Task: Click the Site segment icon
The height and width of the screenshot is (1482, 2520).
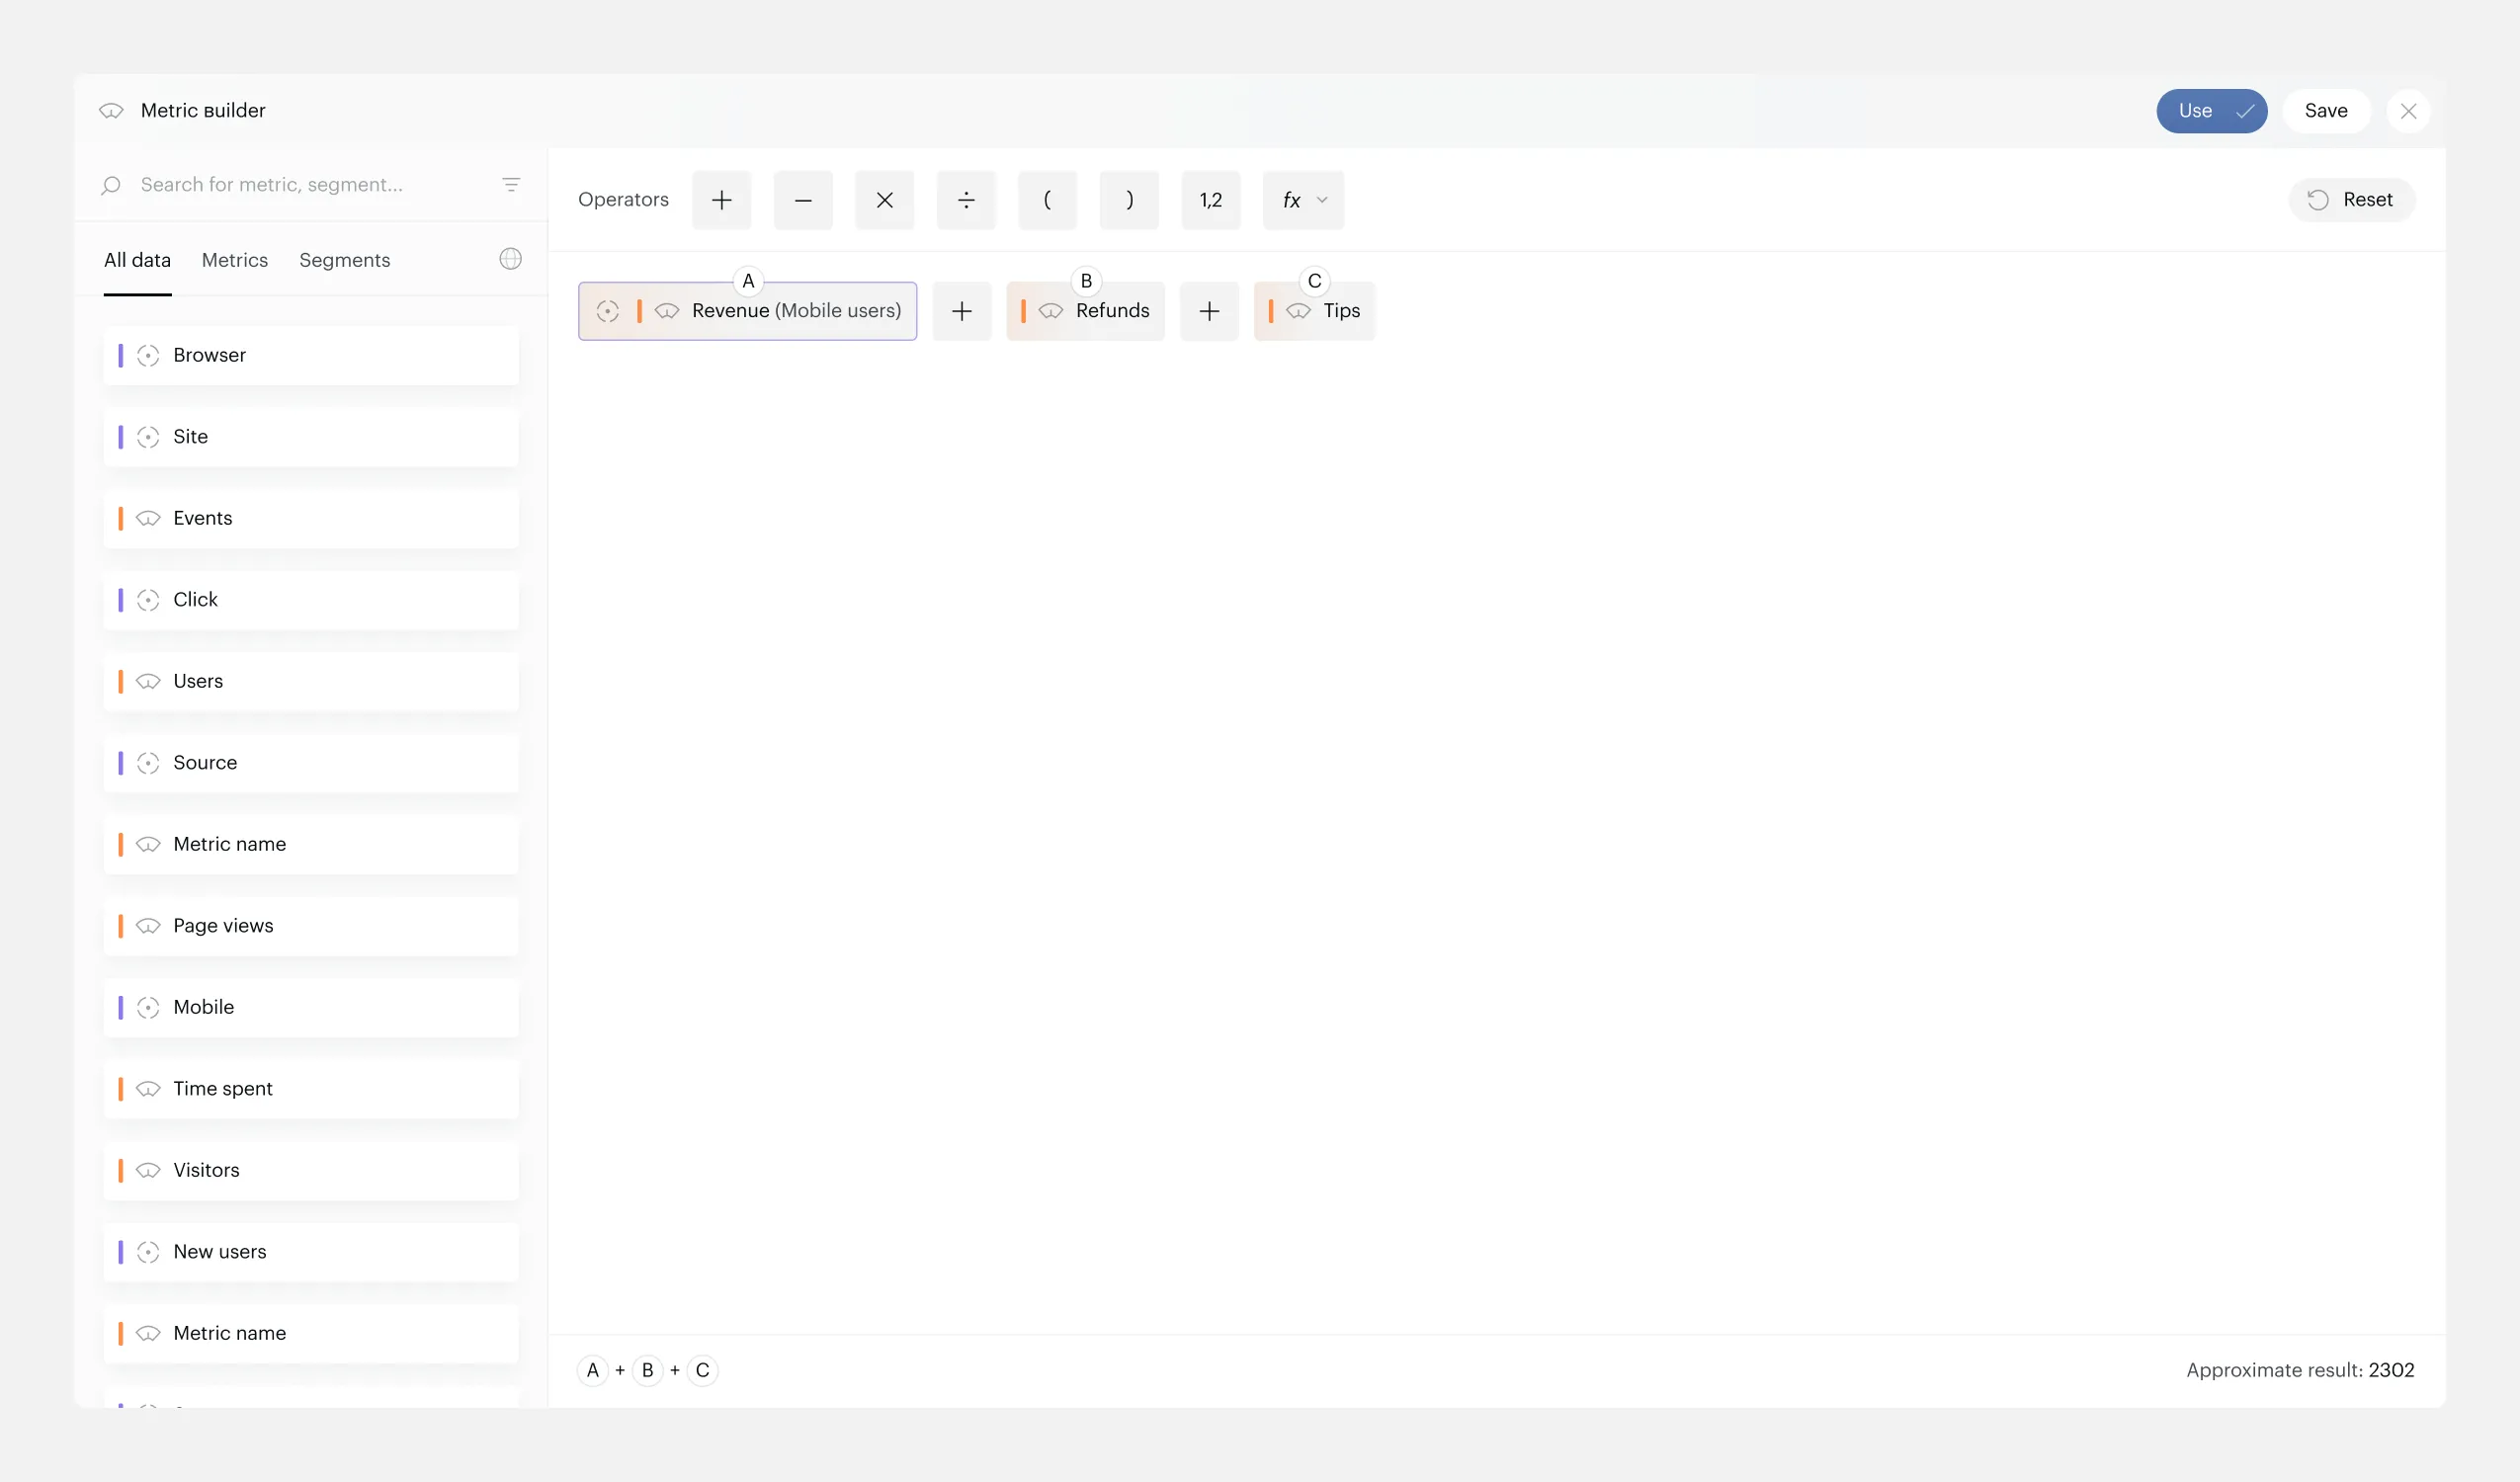Action: tap(148, 437)
